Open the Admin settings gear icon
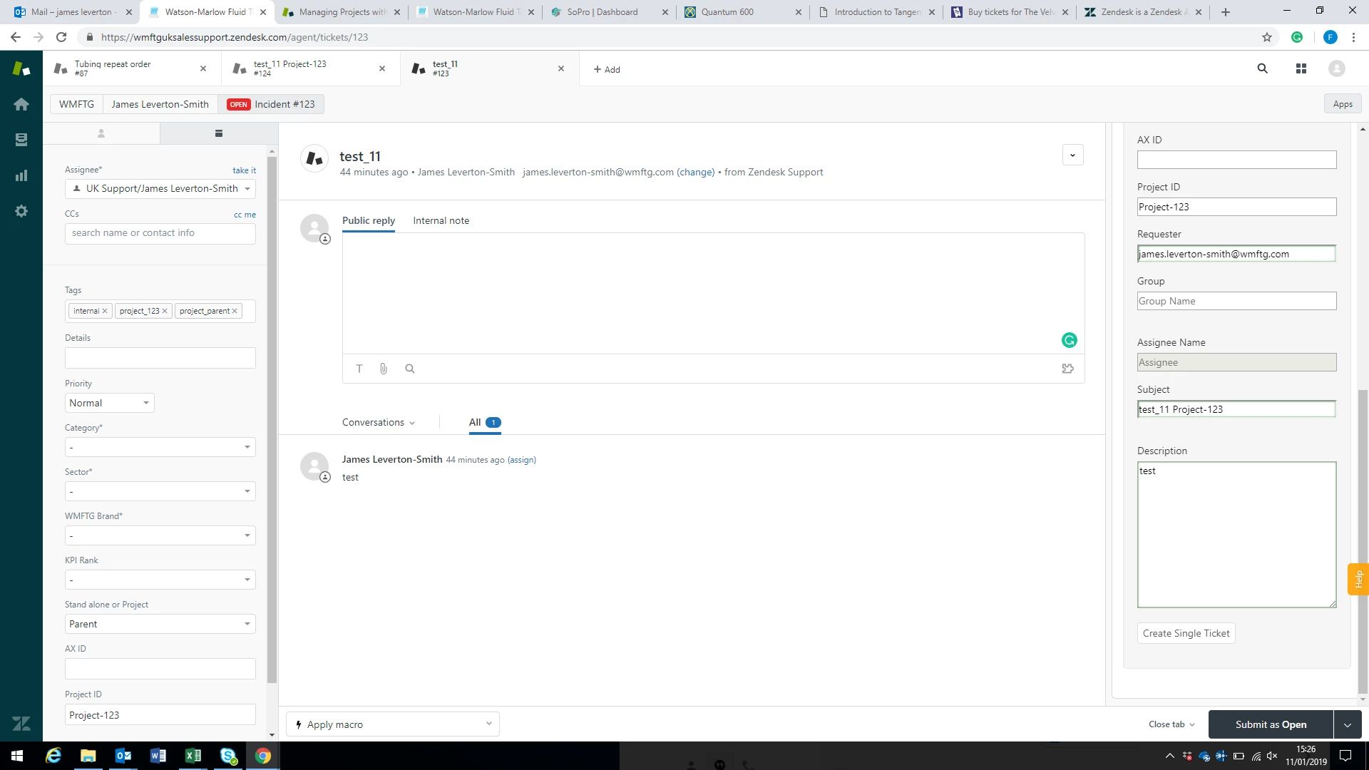Screen dimensions: 1369x770 pyautogui.click(x=21, y=211)
